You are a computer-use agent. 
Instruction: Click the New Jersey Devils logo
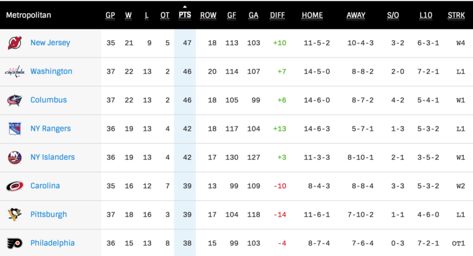15,43
